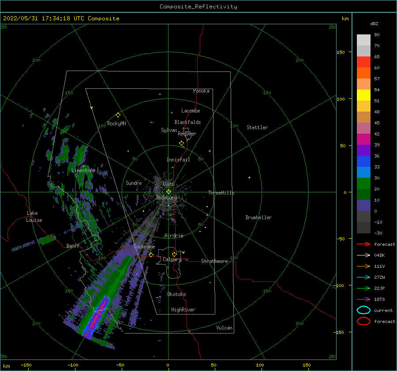Select the green swatch between 30 and 20 dBZ
397x371 pixels.
click(363, 183)
